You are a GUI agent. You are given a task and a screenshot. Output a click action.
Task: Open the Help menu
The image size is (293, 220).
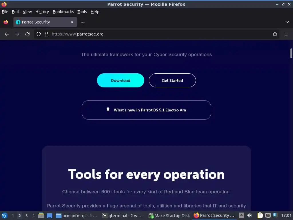pyautogui.click(x=95, y=12)
